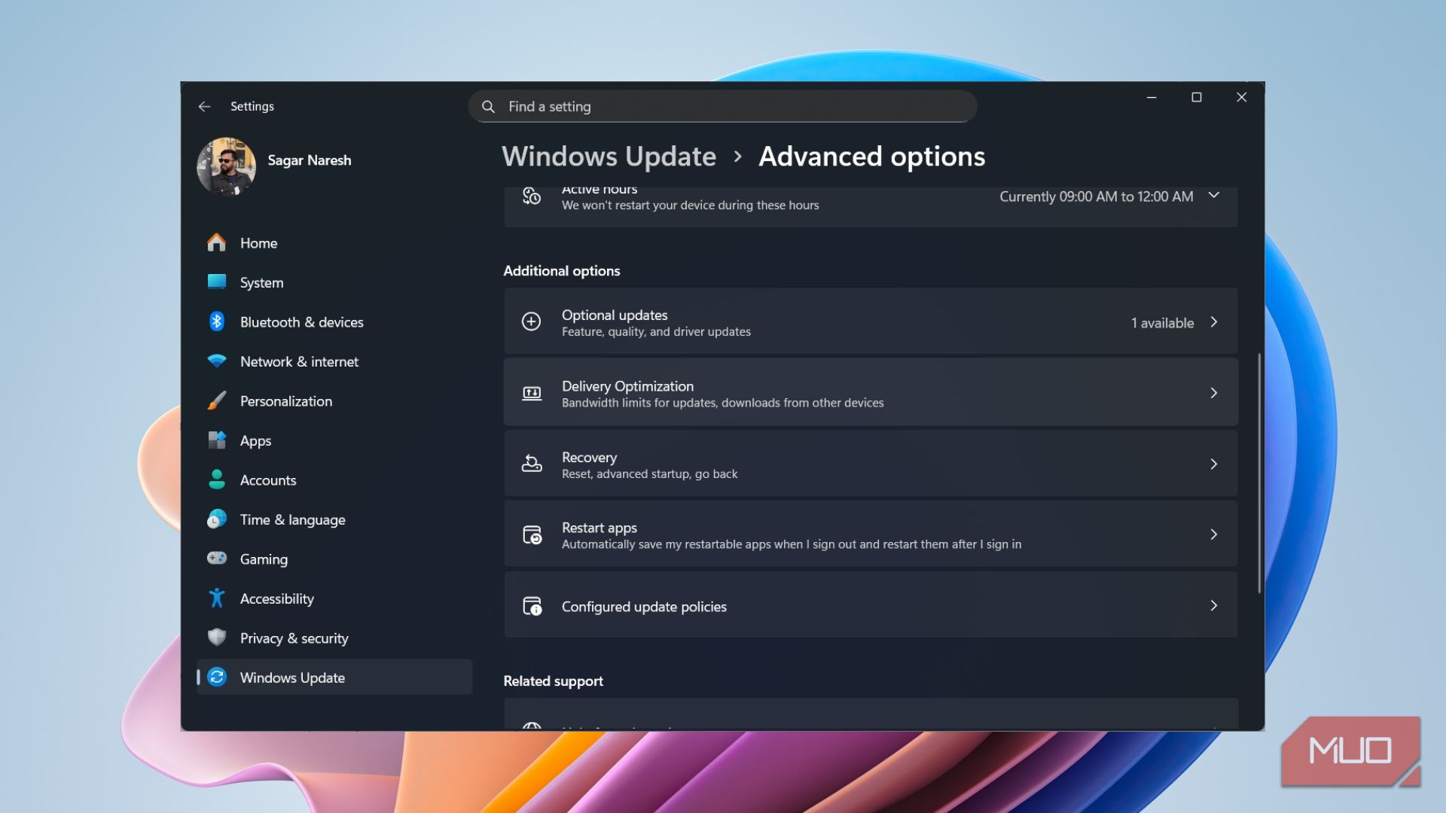Click the Recovery title text
The image size is (1446, 813).
pyautogui.click(x=589, y=458)
